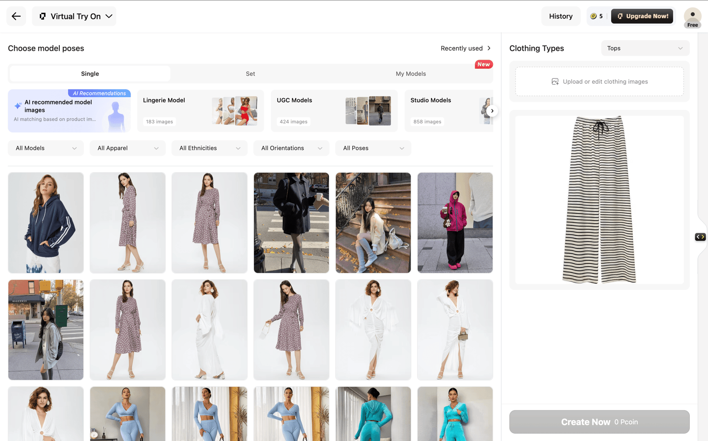Switch to the My Models tab
This screenshot has height=441, width=708.
[x=411, y=74]
